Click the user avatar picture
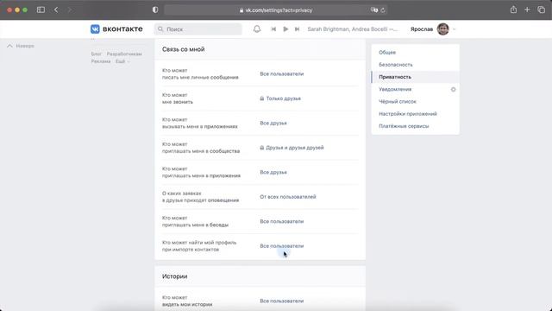 point(442,29)
